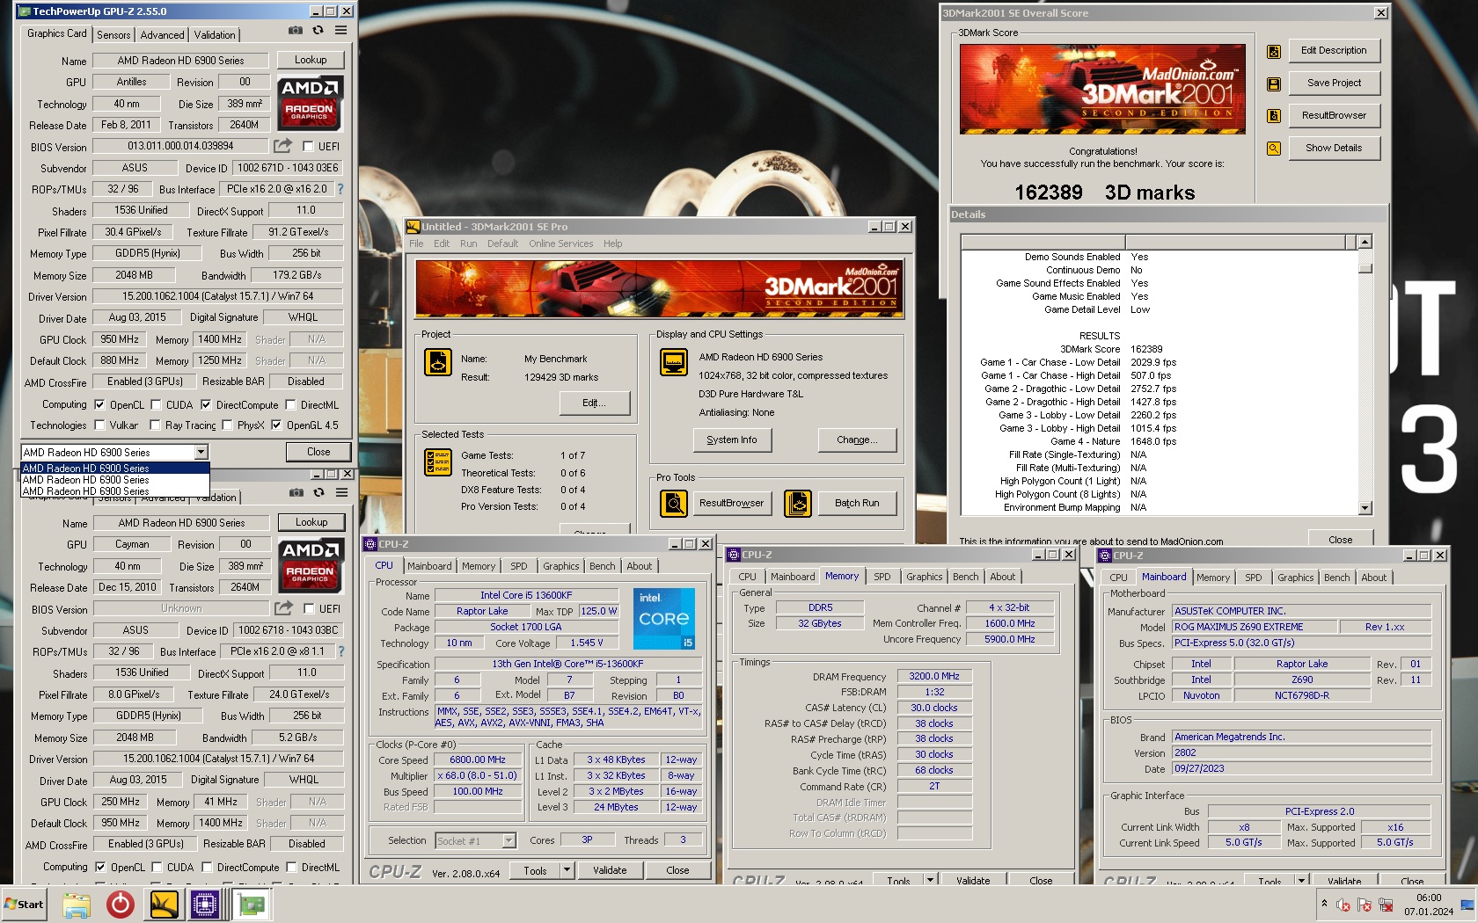This screenshot has height=923, width=1478.
Task: Toggle the DirectML checkbox in top GPU-Z
Action: 289,405
